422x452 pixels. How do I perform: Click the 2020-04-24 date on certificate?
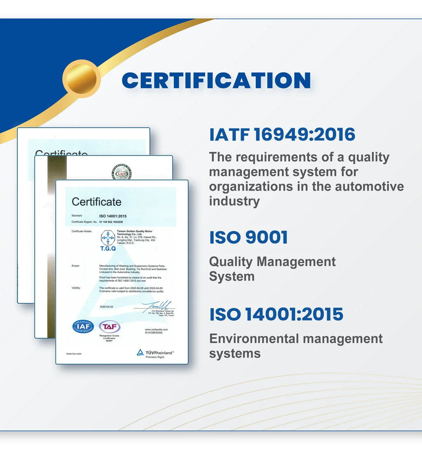106,307
